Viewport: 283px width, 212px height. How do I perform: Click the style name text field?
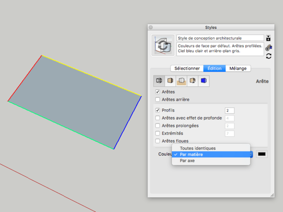[x=219, y=38]
